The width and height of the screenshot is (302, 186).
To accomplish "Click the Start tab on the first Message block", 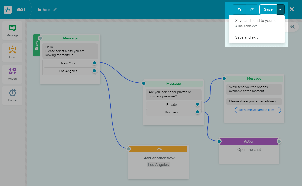I will [x=37, y=45].
